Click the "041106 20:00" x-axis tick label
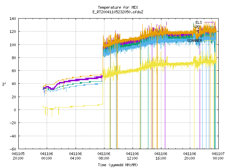The image size is (225, 168). click(x=189, y=156)
